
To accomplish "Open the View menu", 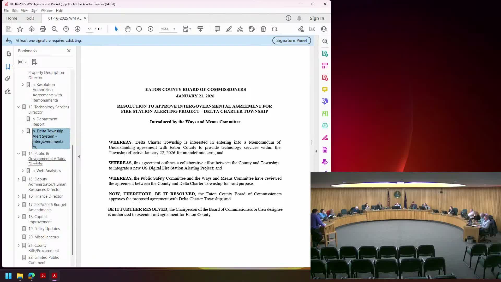I will click(x=24, y=11).
